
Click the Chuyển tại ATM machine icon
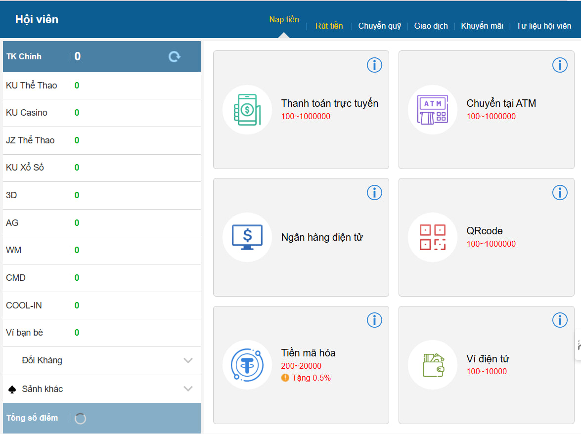(432, 110)
